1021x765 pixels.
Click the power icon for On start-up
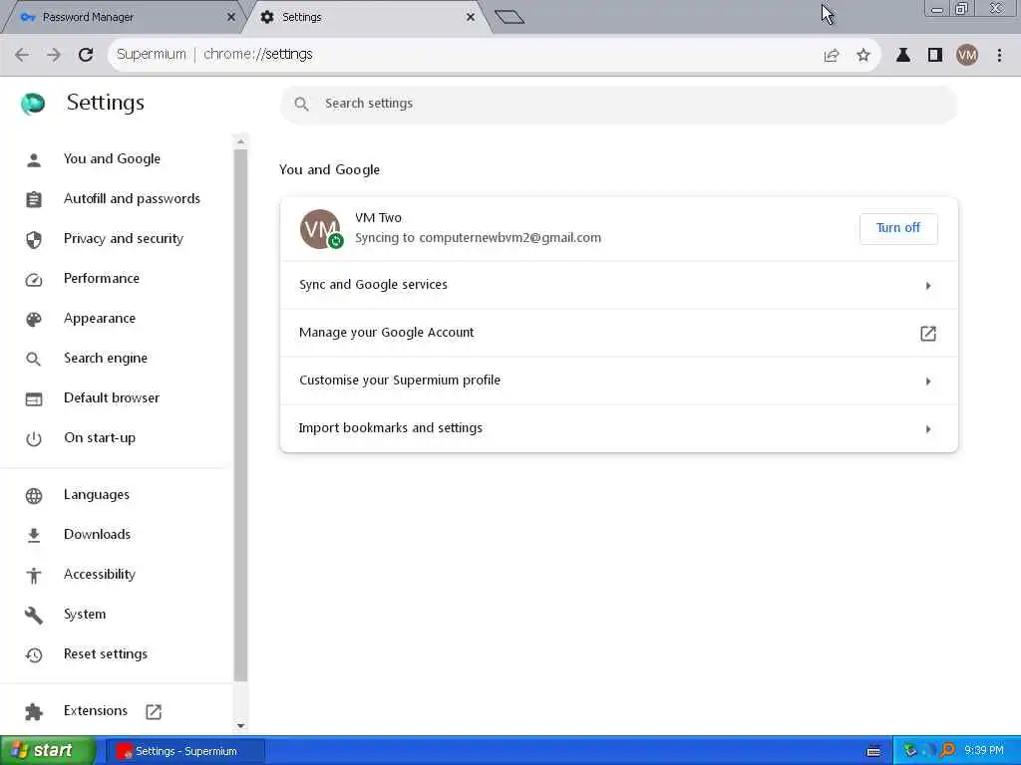coord(34,439)
